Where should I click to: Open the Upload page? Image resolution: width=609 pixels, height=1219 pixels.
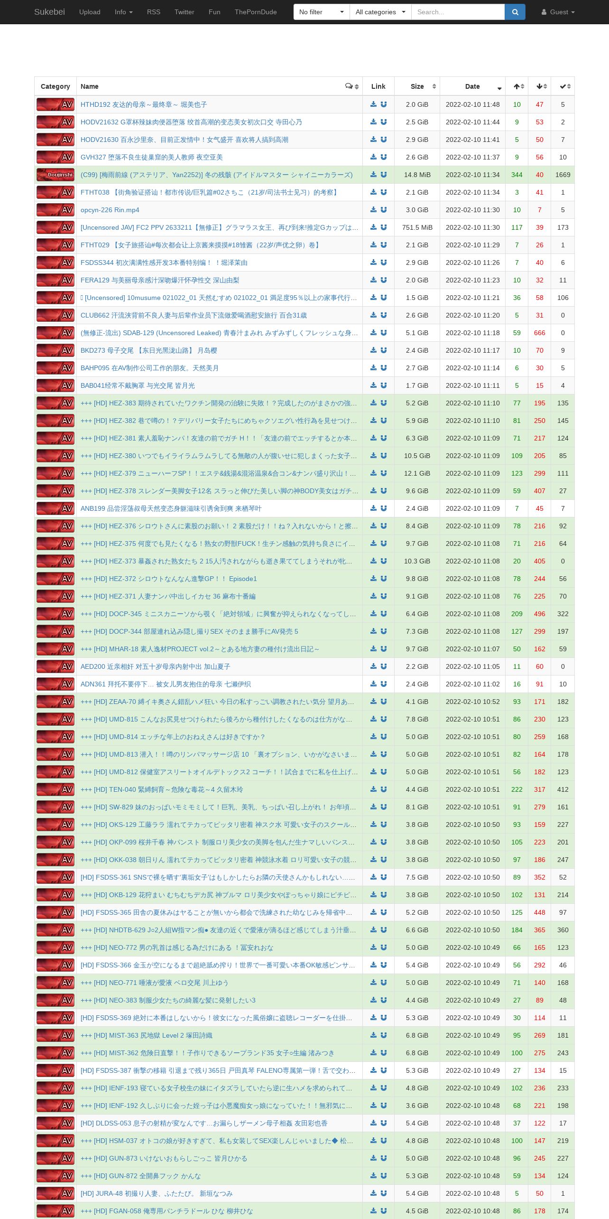click(90, 12)
